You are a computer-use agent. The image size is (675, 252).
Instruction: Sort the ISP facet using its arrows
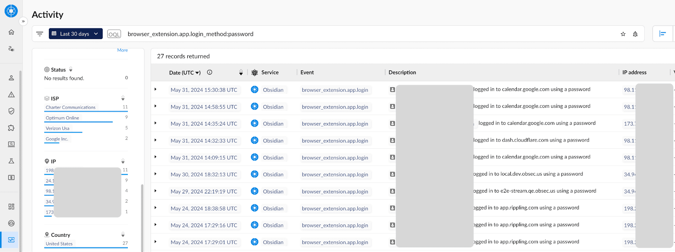click(x=123, y=98)
